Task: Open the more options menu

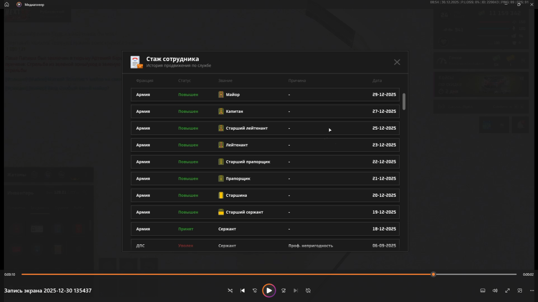Action: click(531, 291)
